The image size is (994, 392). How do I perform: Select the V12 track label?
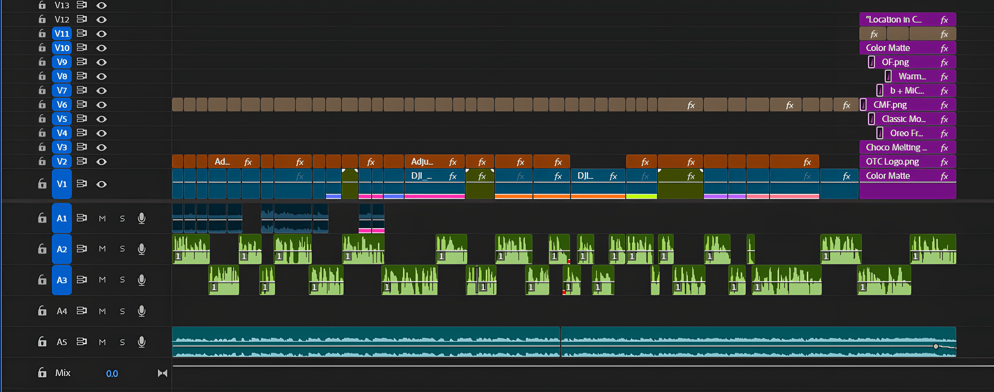(x=62, y=19)
